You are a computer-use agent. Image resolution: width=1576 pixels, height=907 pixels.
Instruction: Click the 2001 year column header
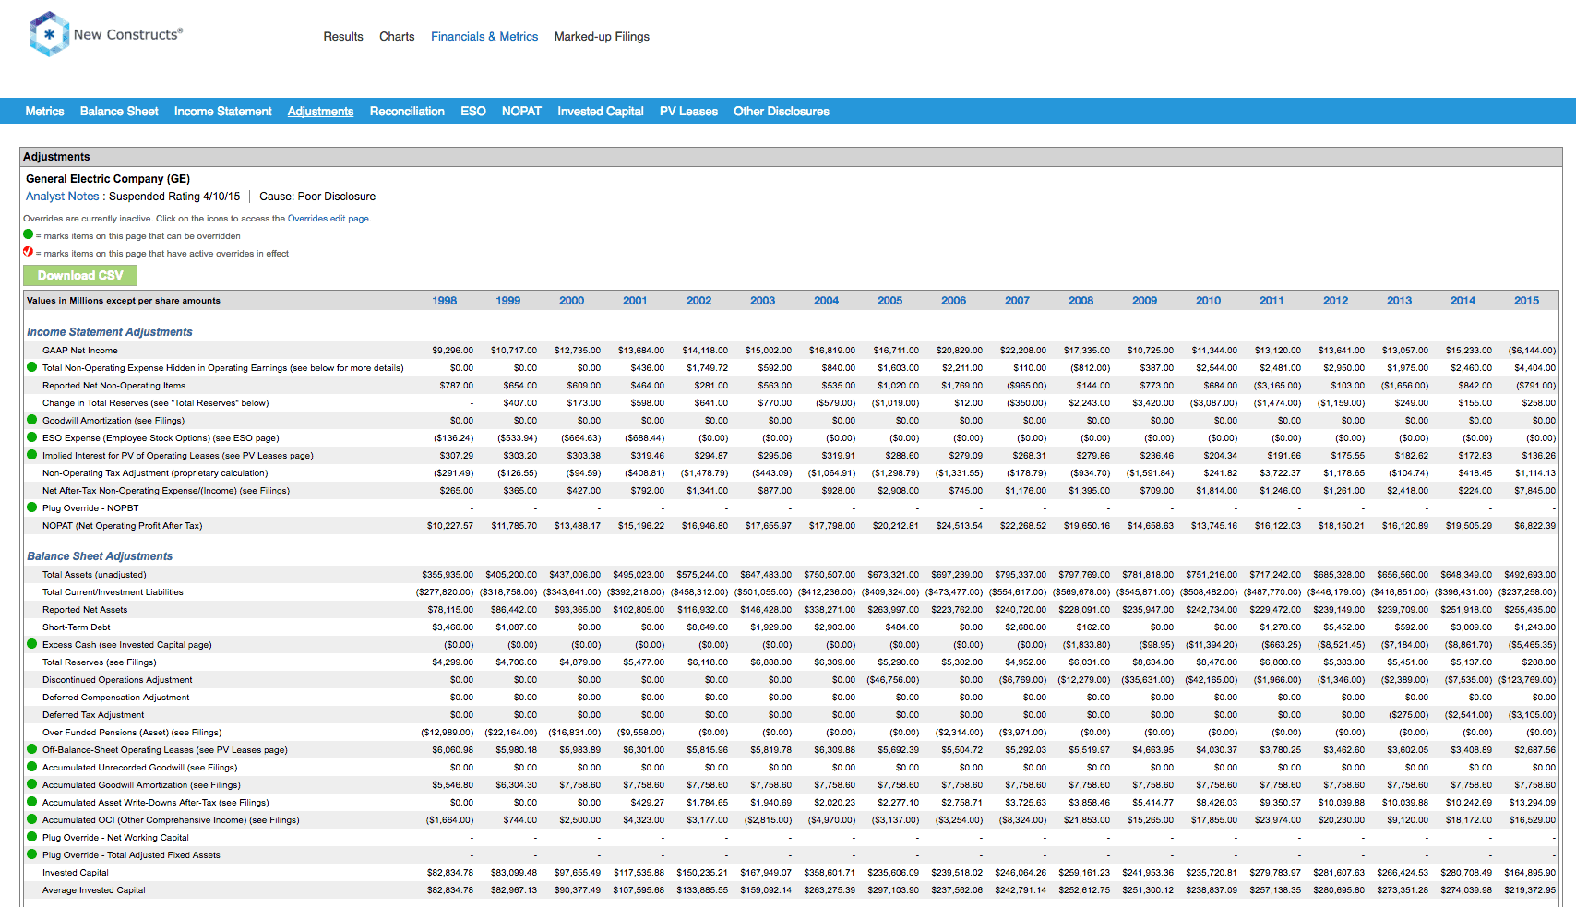pos(635,301)
